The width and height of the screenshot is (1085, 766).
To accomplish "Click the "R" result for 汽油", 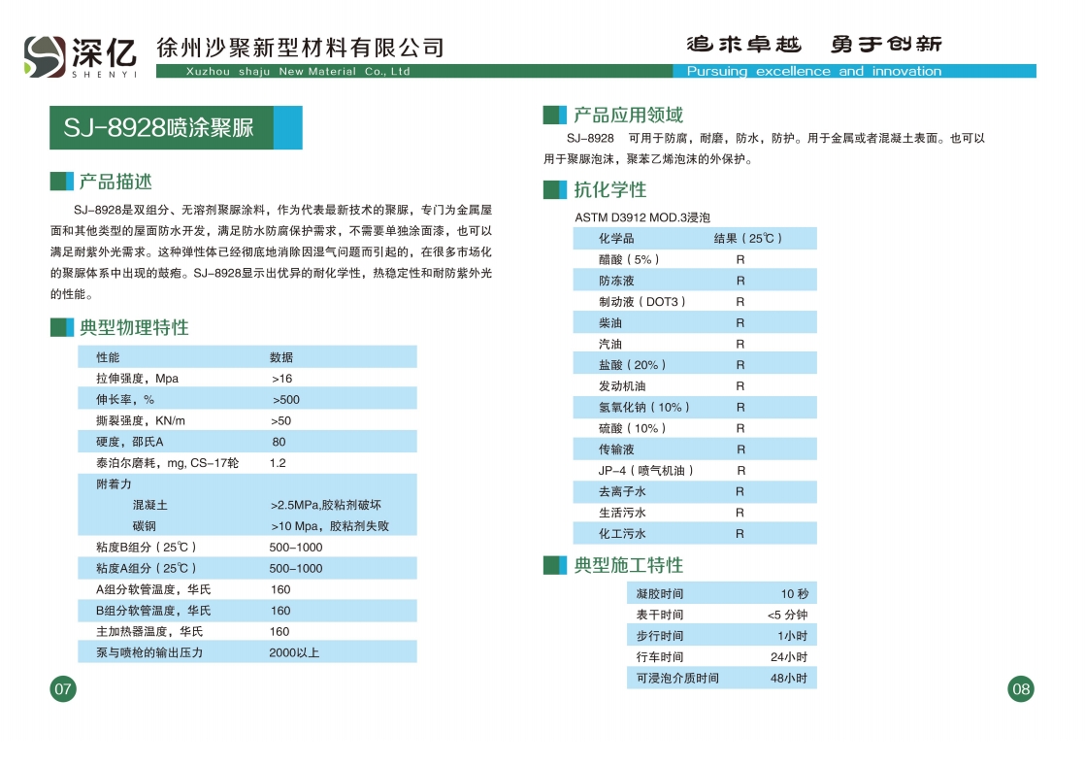I will pos(740,344).
